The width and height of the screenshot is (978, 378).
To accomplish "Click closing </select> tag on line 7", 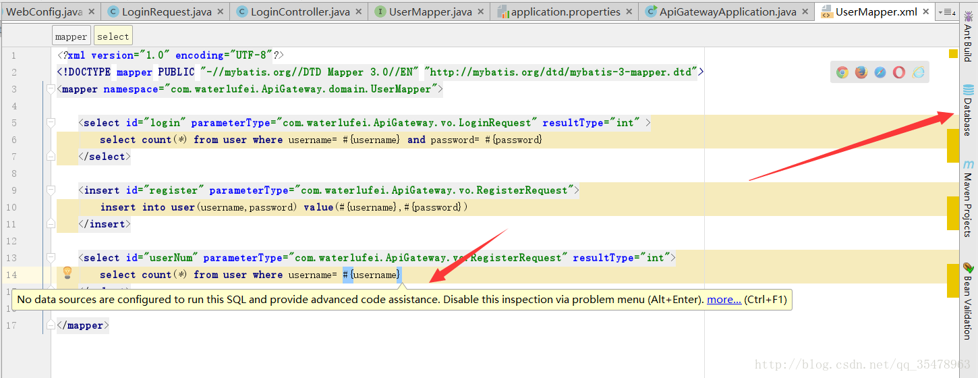I will pos(105,157).
